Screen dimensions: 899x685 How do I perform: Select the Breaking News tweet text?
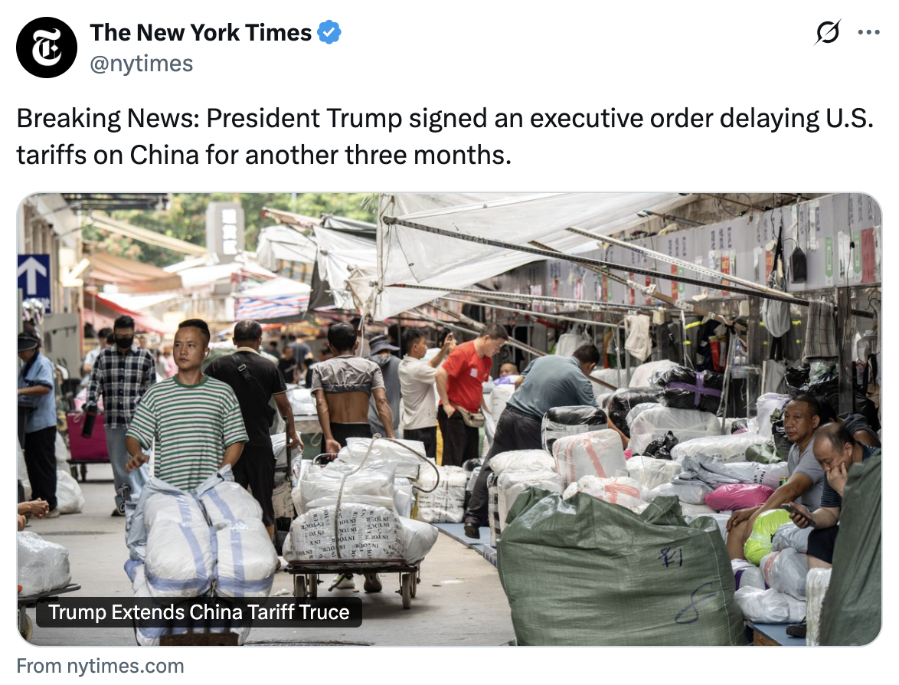(445, 136)
